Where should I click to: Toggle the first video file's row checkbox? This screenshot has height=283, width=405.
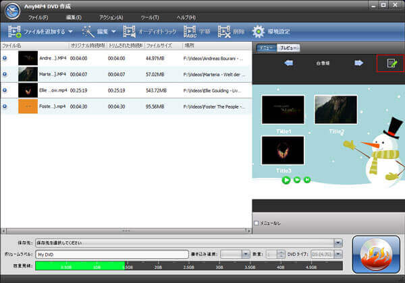(x=5, y=59)
